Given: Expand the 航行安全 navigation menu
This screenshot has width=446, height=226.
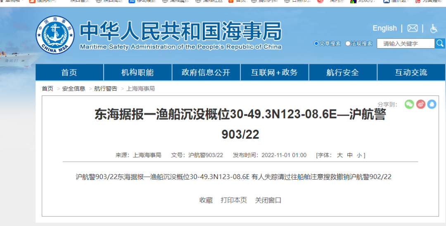Looking at the screenshot, I should (x=342, y=72).
